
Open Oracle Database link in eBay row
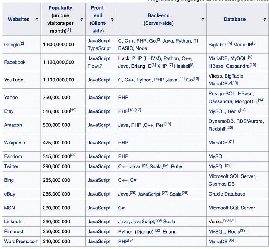[x=227, y=194]
